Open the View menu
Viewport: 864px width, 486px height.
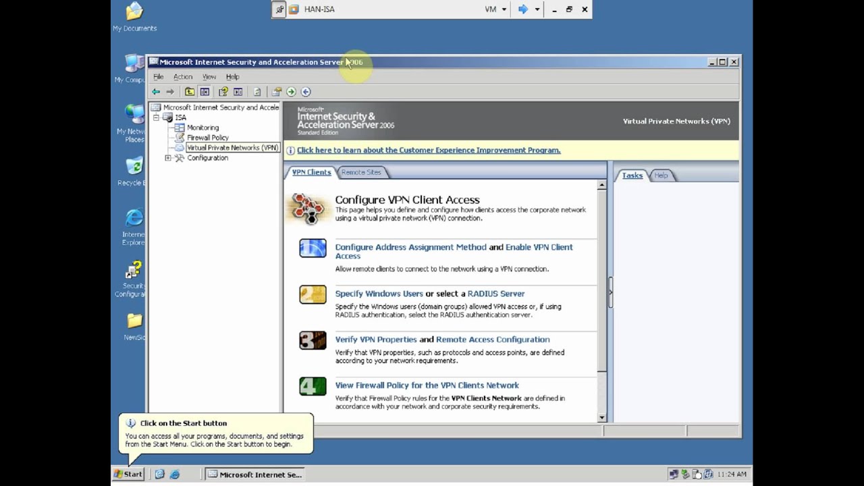click(209, 77)
